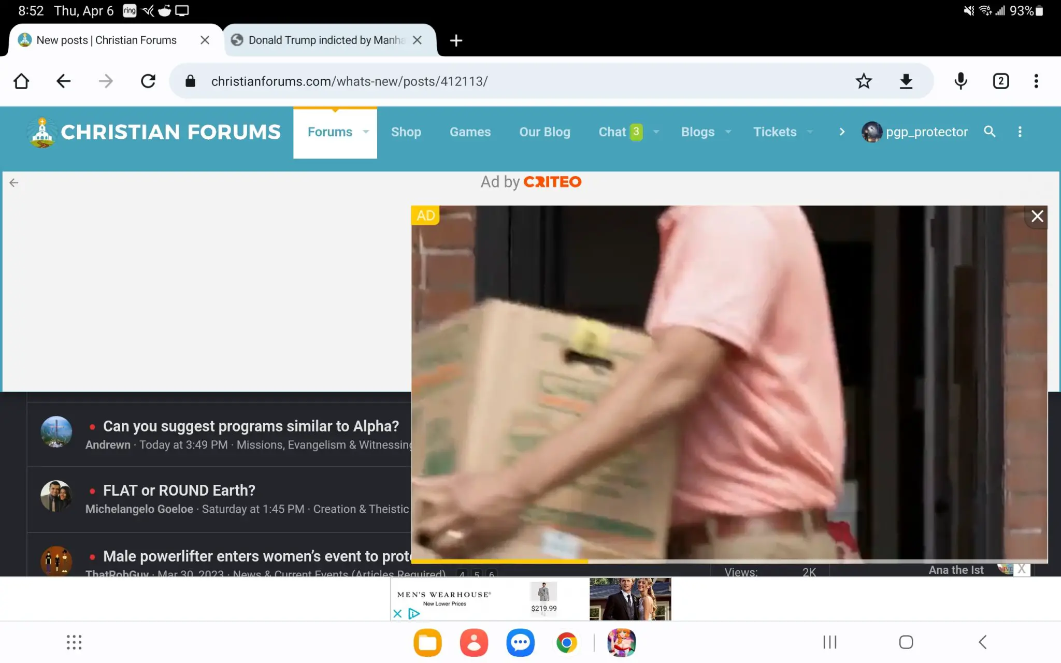Expand the Chat dropdown arrow
This screenshot has height=663, width=1061.
656,132
